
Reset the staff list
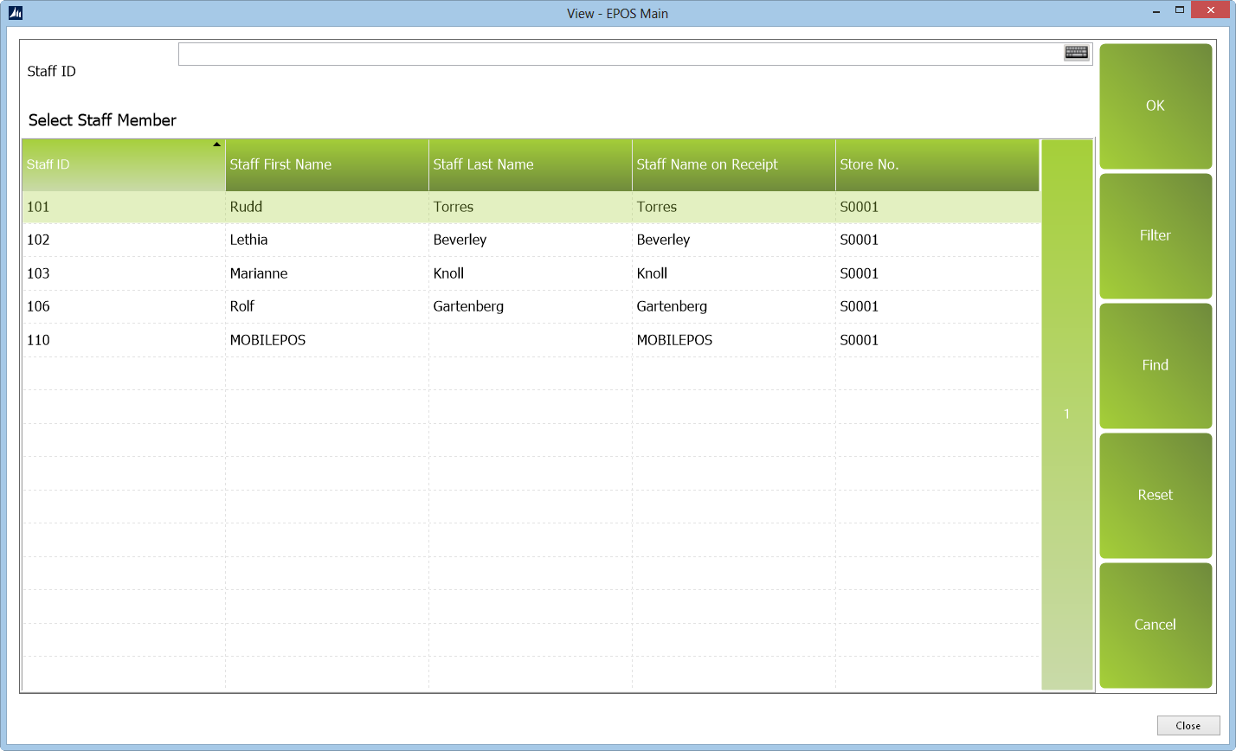pyautogui.click(x=1155, y=495)
